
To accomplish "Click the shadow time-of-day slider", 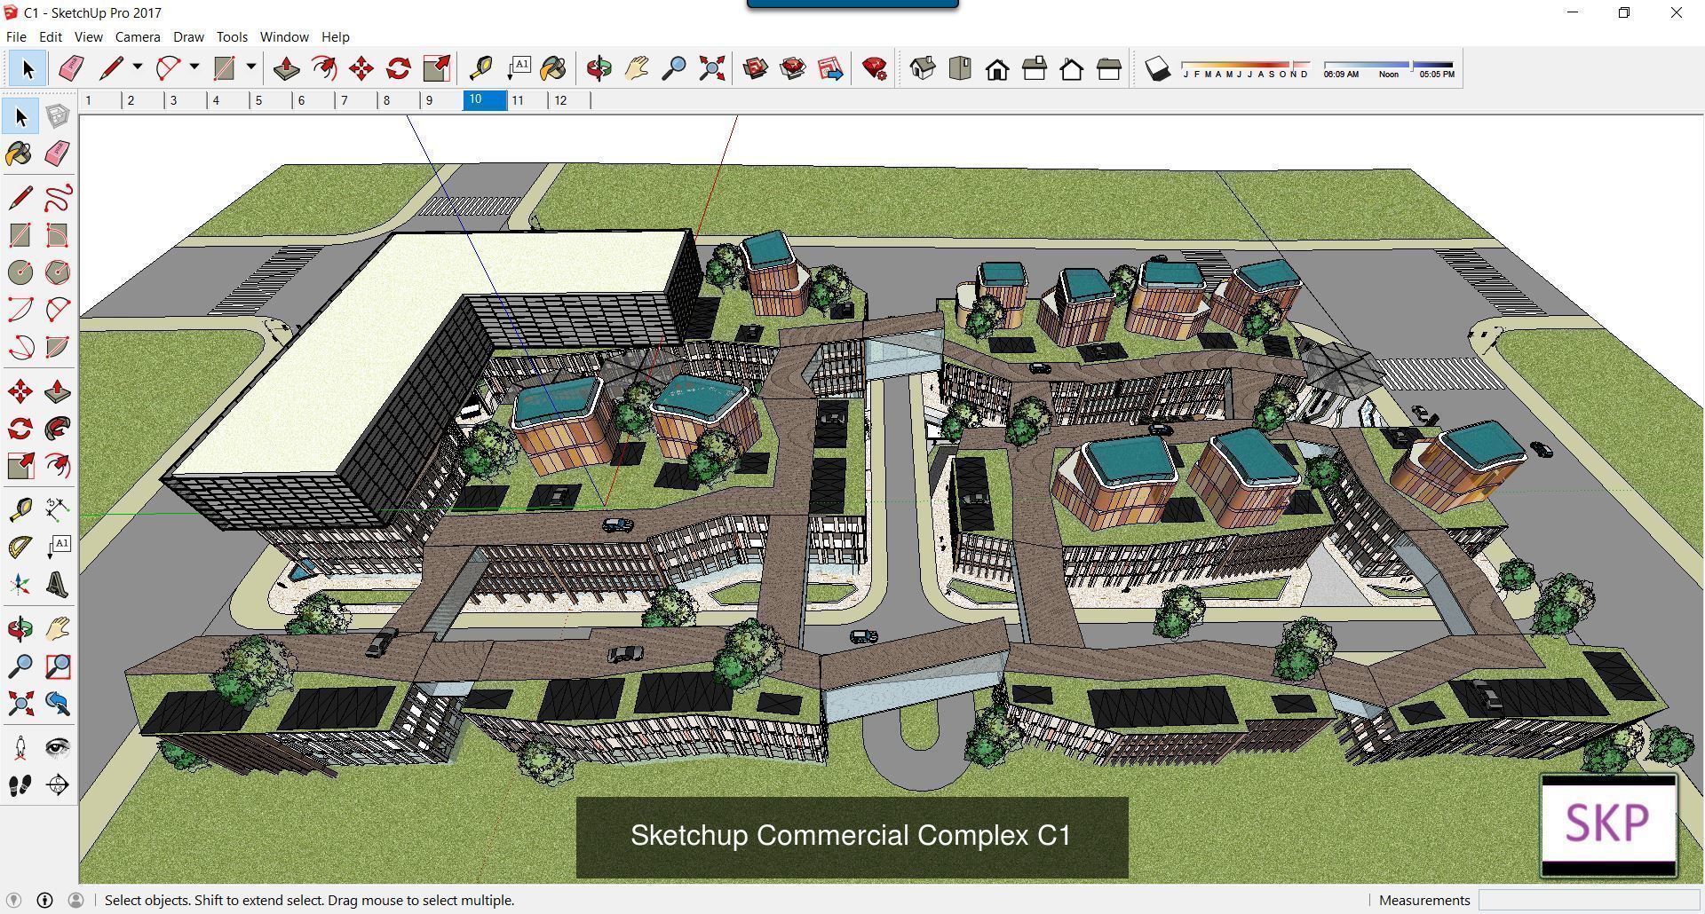I will point(1389,65).
